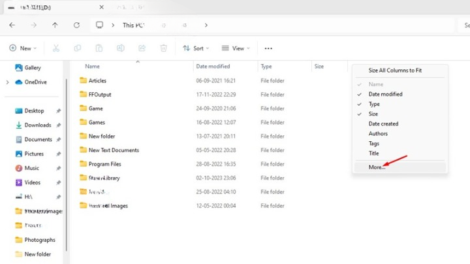Choose More... in column menu
Image resolution: width=470 pixels, height=264 pixels.
click(x=400, y=167)
